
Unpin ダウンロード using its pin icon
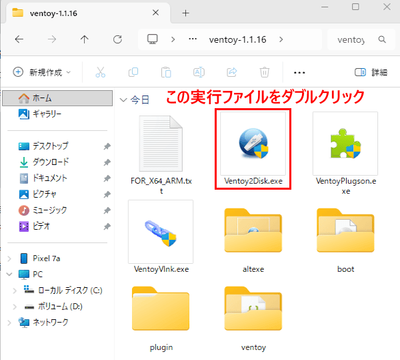coord(107,162)
